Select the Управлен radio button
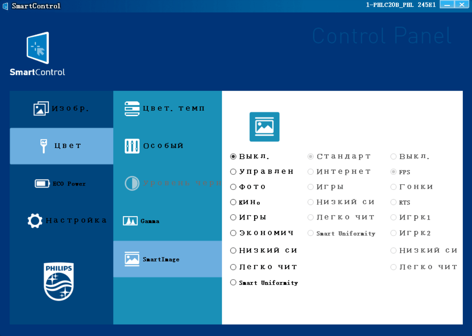Screen dimensions: 472x336 233,172
